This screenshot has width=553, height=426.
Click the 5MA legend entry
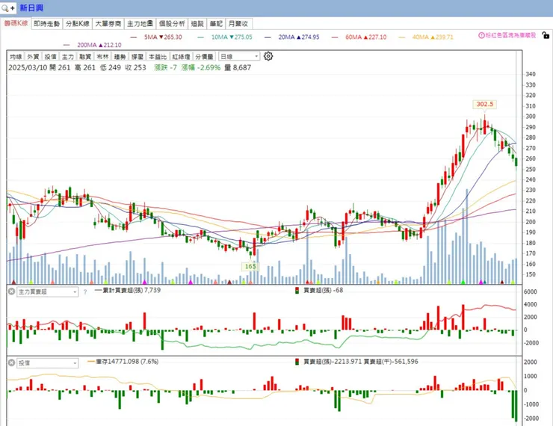coord(157,37)
